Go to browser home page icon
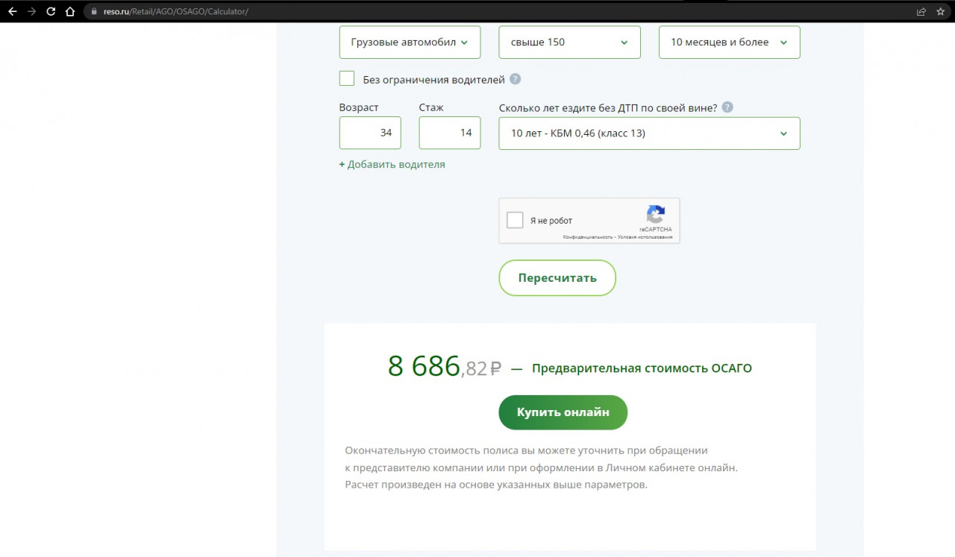Screen dimensions: 955x557 tap(70, 11)
